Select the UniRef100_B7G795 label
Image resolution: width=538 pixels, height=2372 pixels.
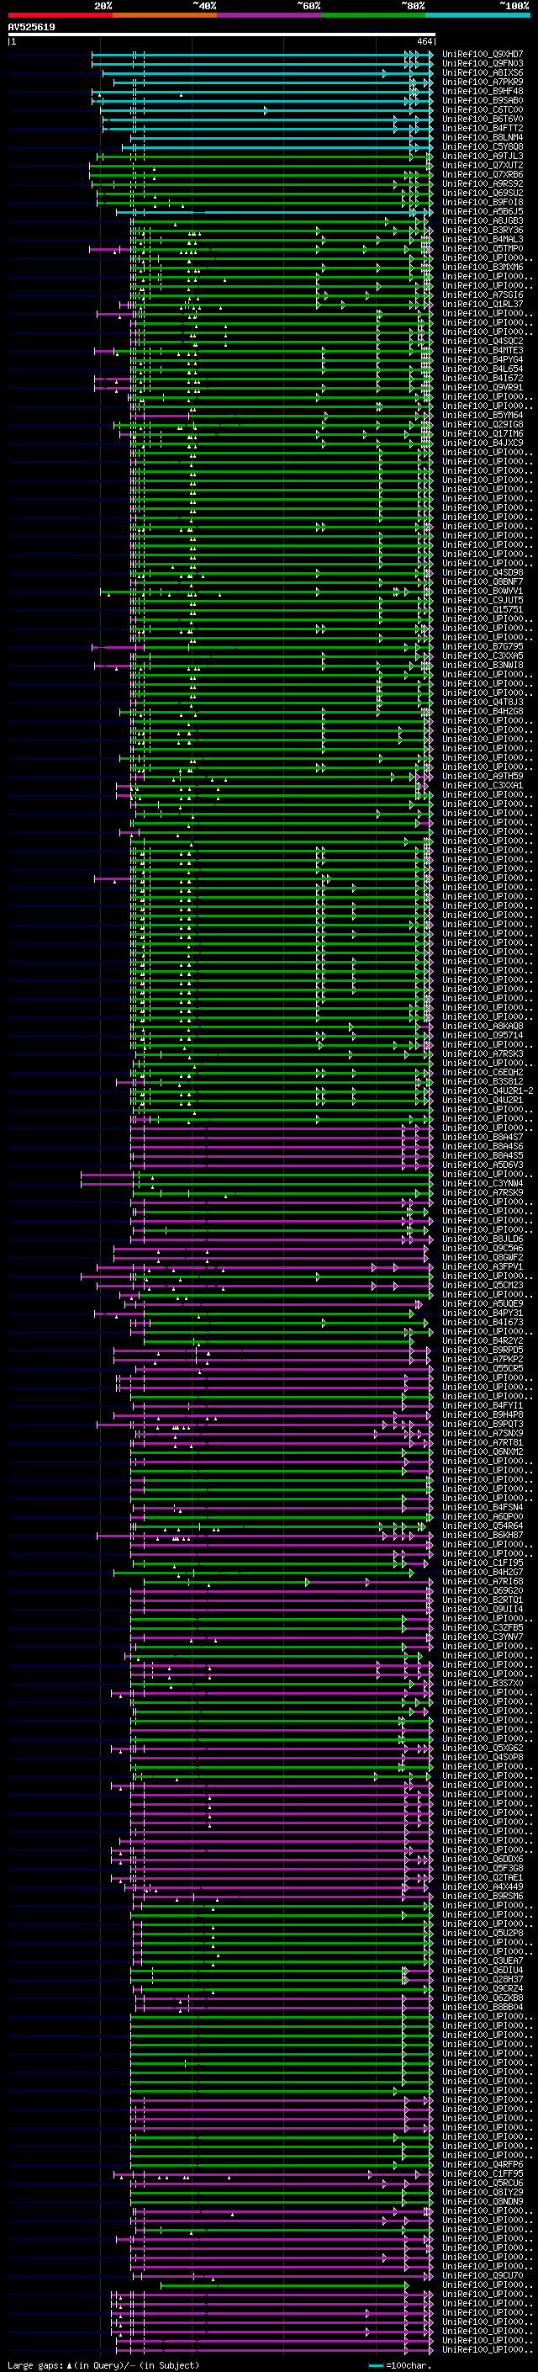click(483, 646)
